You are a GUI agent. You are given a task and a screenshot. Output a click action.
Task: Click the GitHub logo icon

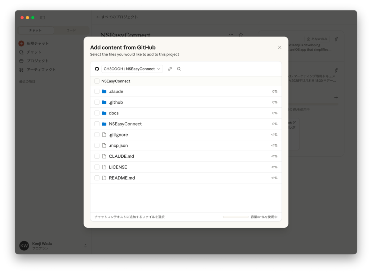pyautogui.click(x=97, y=69)
